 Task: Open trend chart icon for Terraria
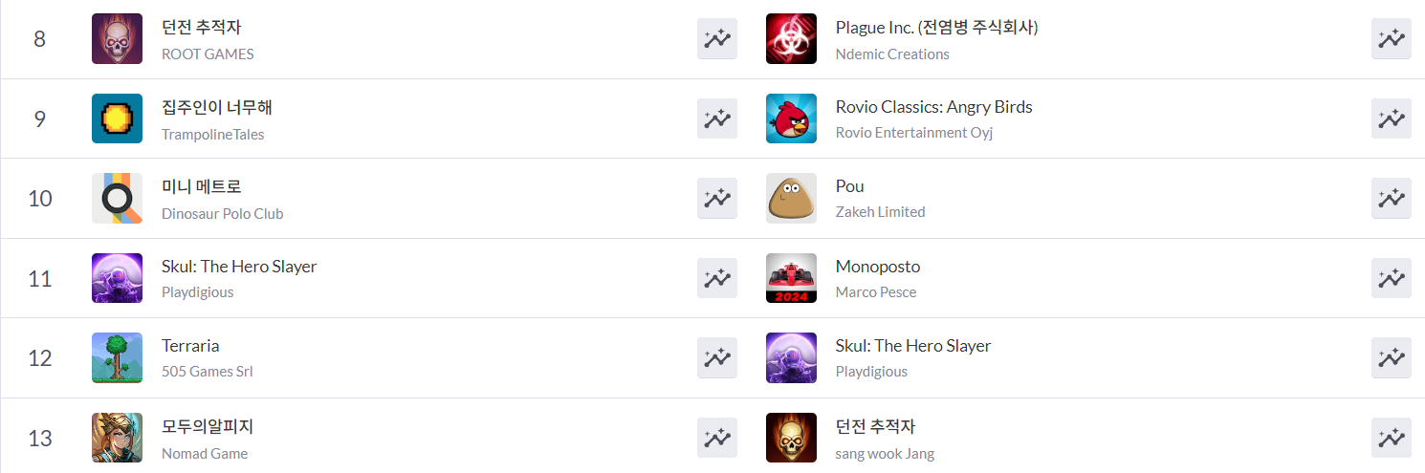tap(717, 357)
